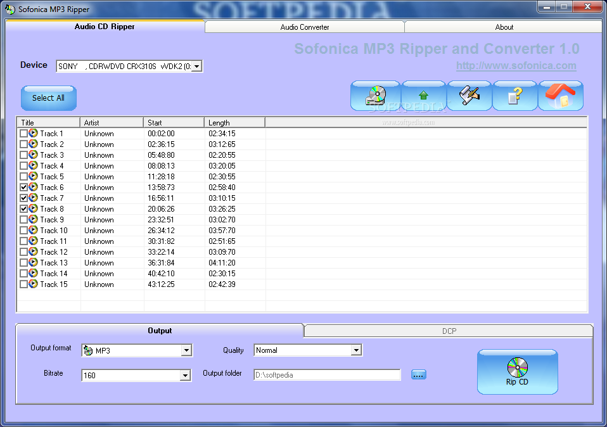Uncheck the Track 6 checkbox

coord(23,188)
